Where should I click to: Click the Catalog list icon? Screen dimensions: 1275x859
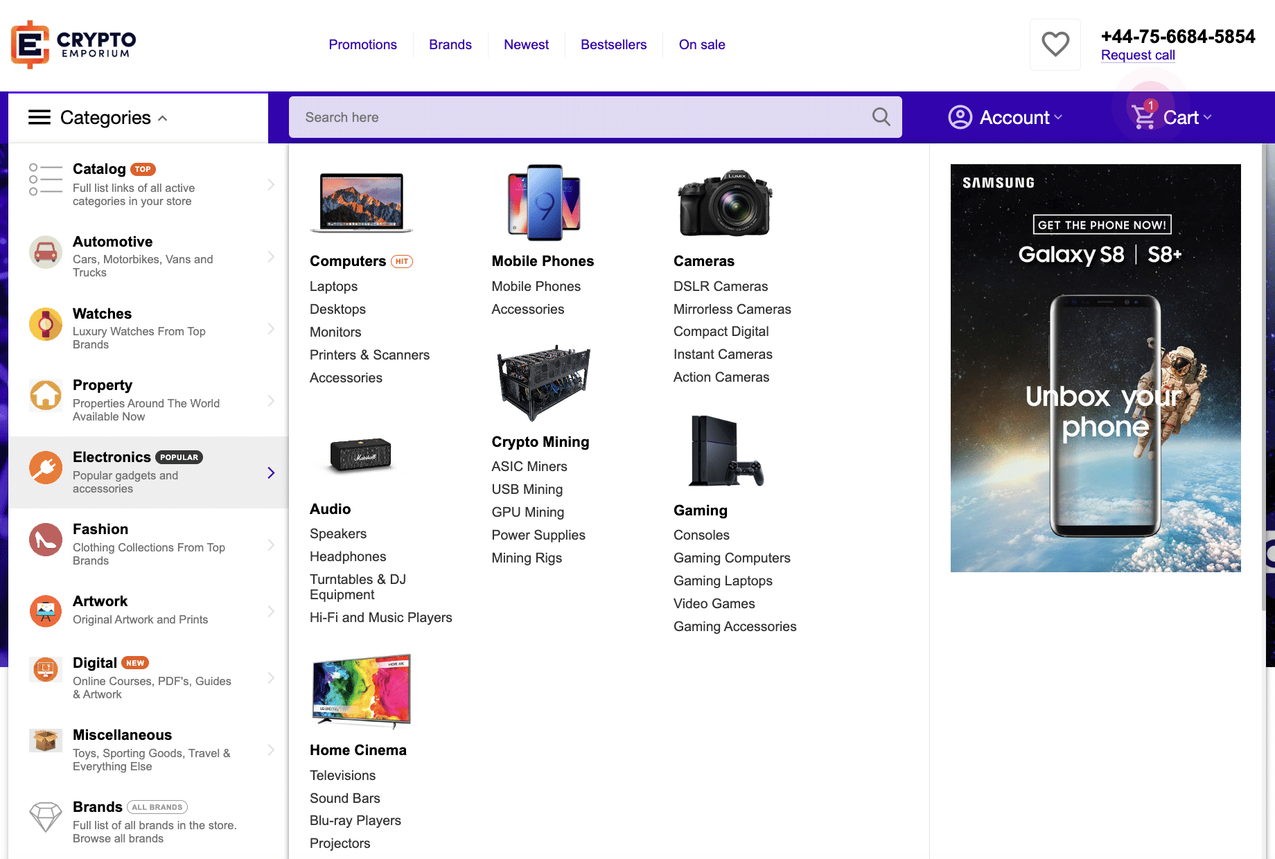coord(46,179)
